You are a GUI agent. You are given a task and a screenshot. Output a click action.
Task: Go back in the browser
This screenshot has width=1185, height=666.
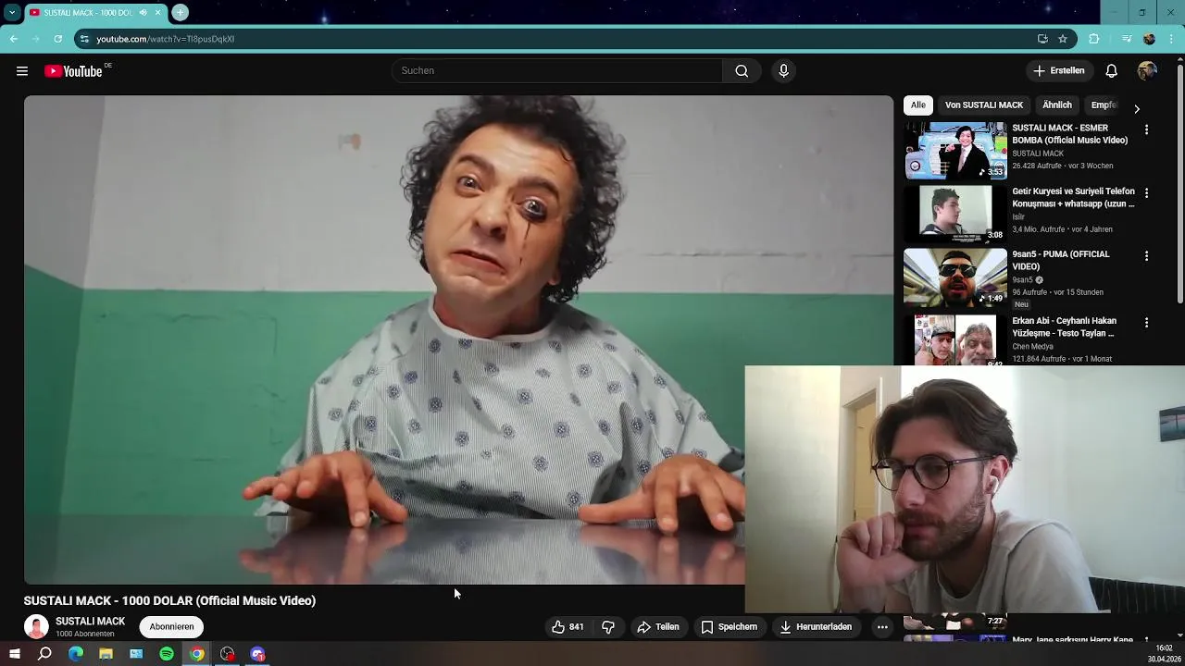(14, 39)
